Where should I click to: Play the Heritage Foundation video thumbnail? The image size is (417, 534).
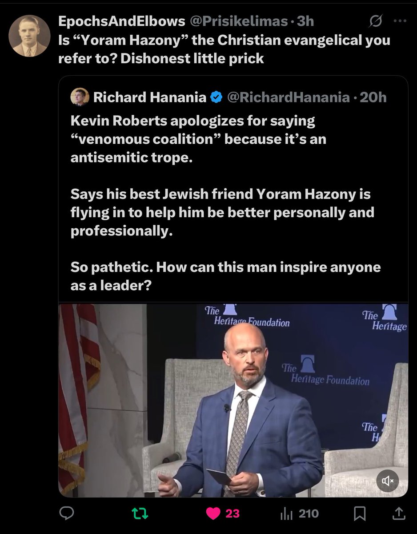click(233, 400)
